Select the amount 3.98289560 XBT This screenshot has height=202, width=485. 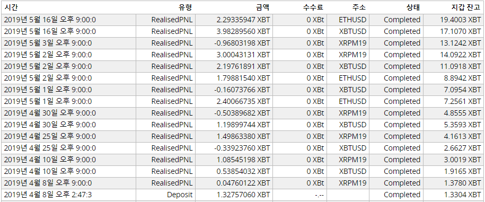tap(243, 32)
